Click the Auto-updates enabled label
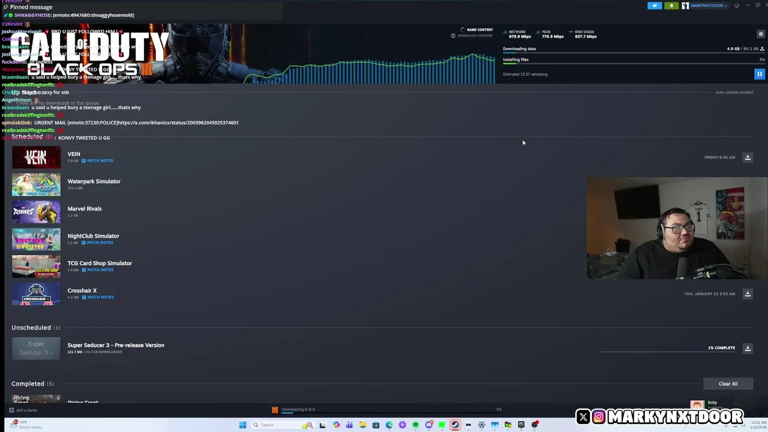The width and height of the screenshot is (768, 432). click(x=734, y=92)
